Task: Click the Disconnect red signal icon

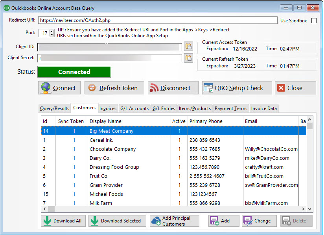Action: point(154,88)
